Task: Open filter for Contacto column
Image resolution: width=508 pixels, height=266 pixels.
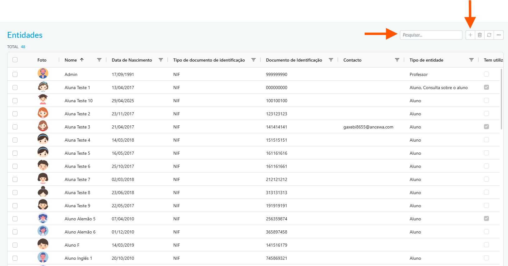Action: click(397, 60)
